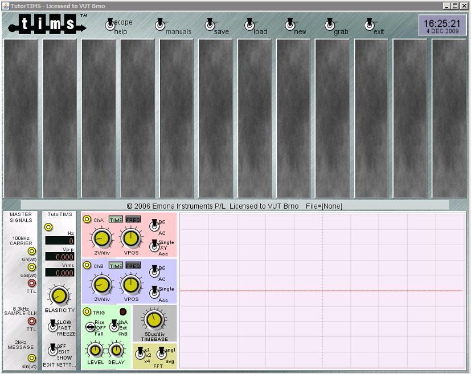Flip the save switch
Viewport: 471px width, 374px height.
tap(210, 25)
